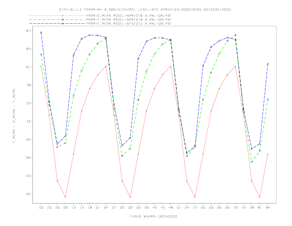Click forecast hour 03 on the x-axis
292x226 pixels.
point(49,208)
